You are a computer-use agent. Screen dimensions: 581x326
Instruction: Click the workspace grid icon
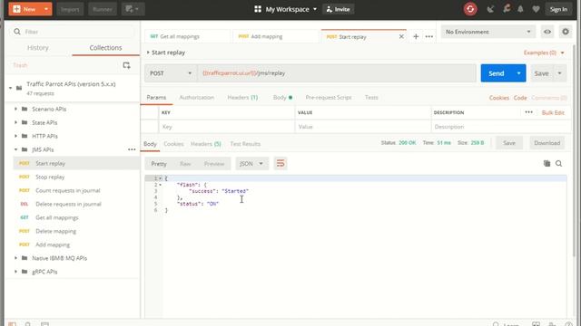pos(258,9)
